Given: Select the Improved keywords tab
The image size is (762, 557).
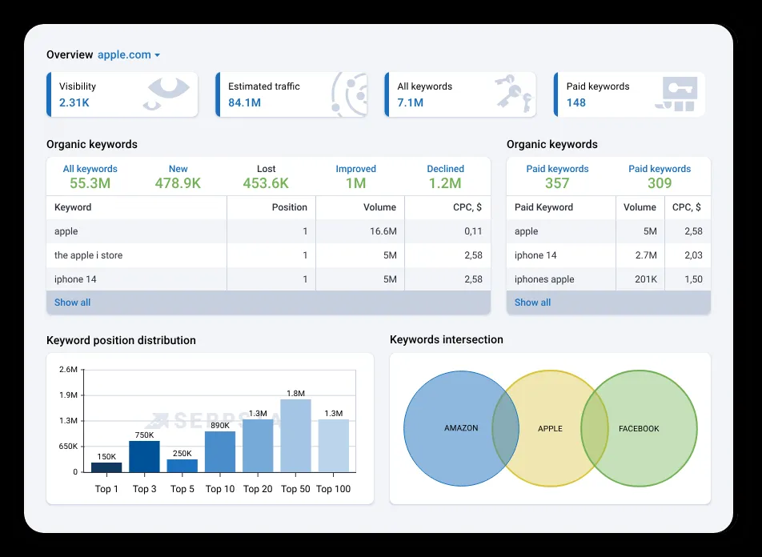Looking at the screenshot, I should (355, 175).
